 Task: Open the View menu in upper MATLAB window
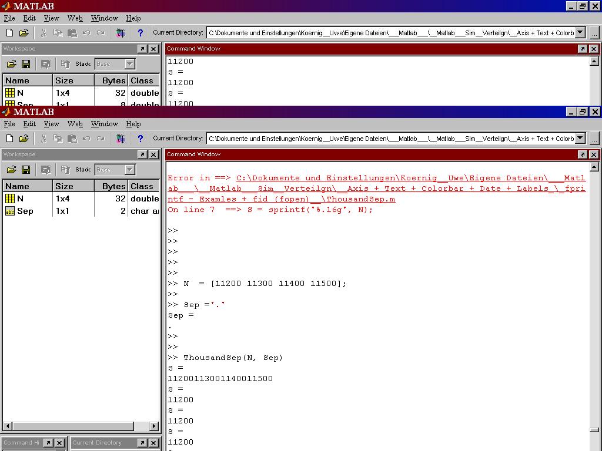coord(51,18)
